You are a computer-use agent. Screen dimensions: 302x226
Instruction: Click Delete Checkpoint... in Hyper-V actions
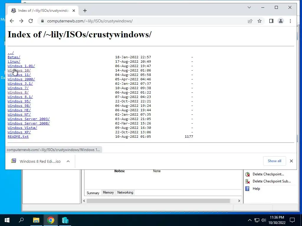click(268, 174)
